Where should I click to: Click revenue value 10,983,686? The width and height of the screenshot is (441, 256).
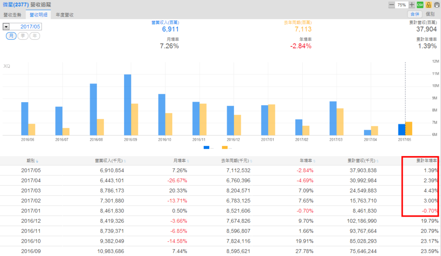[111, 252]
